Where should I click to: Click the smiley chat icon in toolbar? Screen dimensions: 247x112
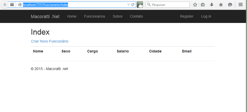(x=230, y=5)
